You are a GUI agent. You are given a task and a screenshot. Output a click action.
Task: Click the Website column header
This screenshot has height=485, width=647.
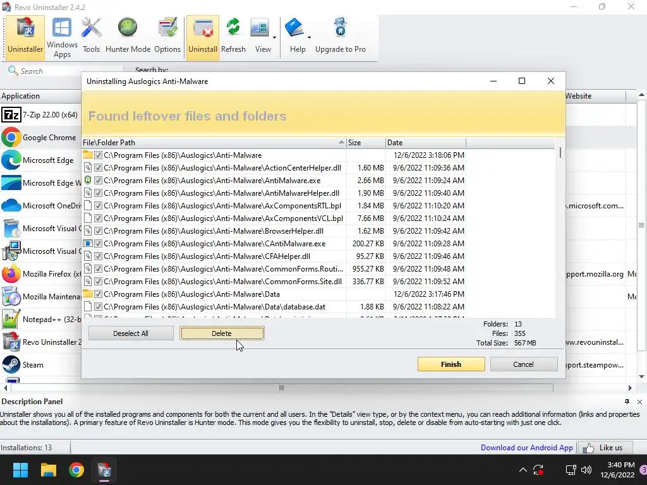pos(595,96)
